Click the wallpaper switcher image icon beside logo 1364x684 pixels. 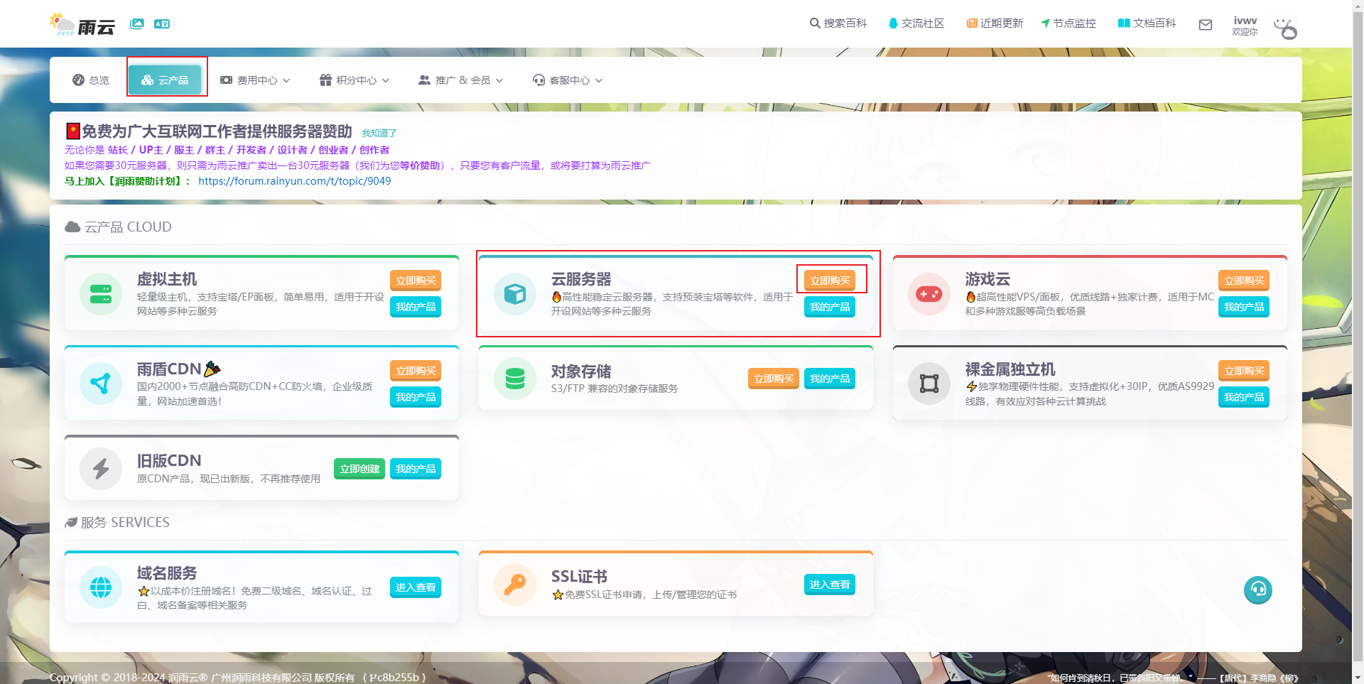(x=136, y=23)
